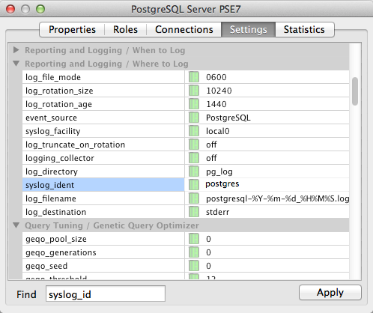Click the postgresql-%Y-%m-%d log_filename value
This screenshot has width=373, height=313.
(277, 198)
